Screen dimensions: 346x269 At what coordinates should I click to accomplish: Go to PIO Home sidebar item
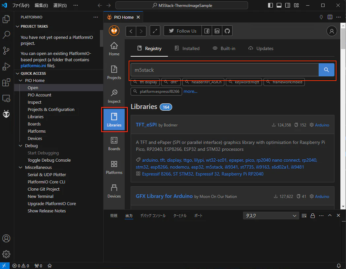coord(114,49)
